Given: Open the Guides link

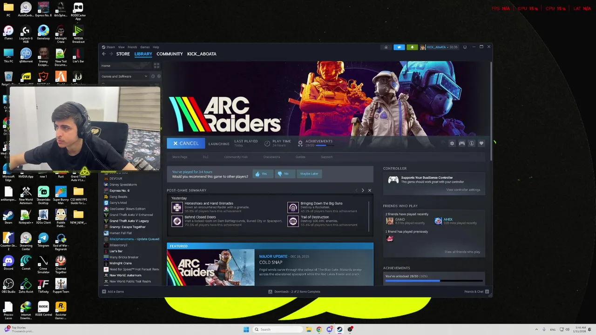Looking at the screenshot, I should coord(300,157).
